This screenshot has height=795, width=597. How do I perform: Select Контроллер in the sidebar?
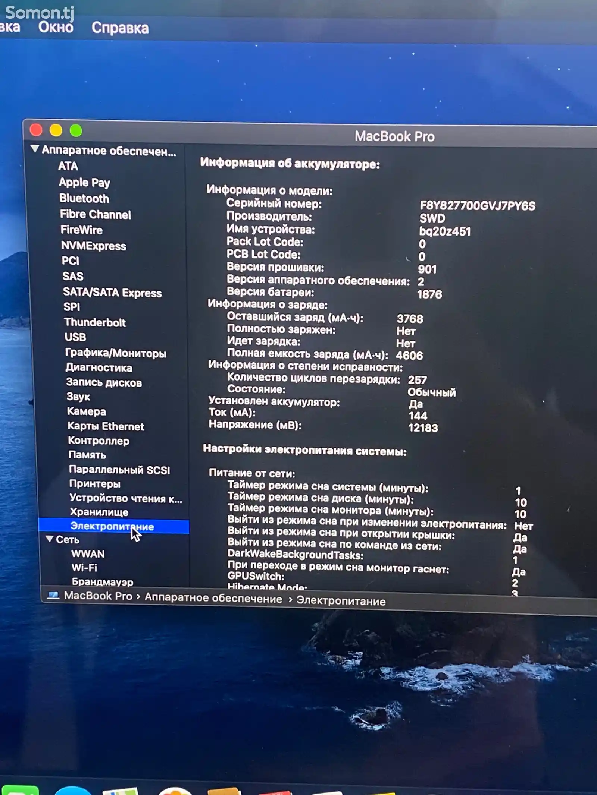(x=99, y=441)
